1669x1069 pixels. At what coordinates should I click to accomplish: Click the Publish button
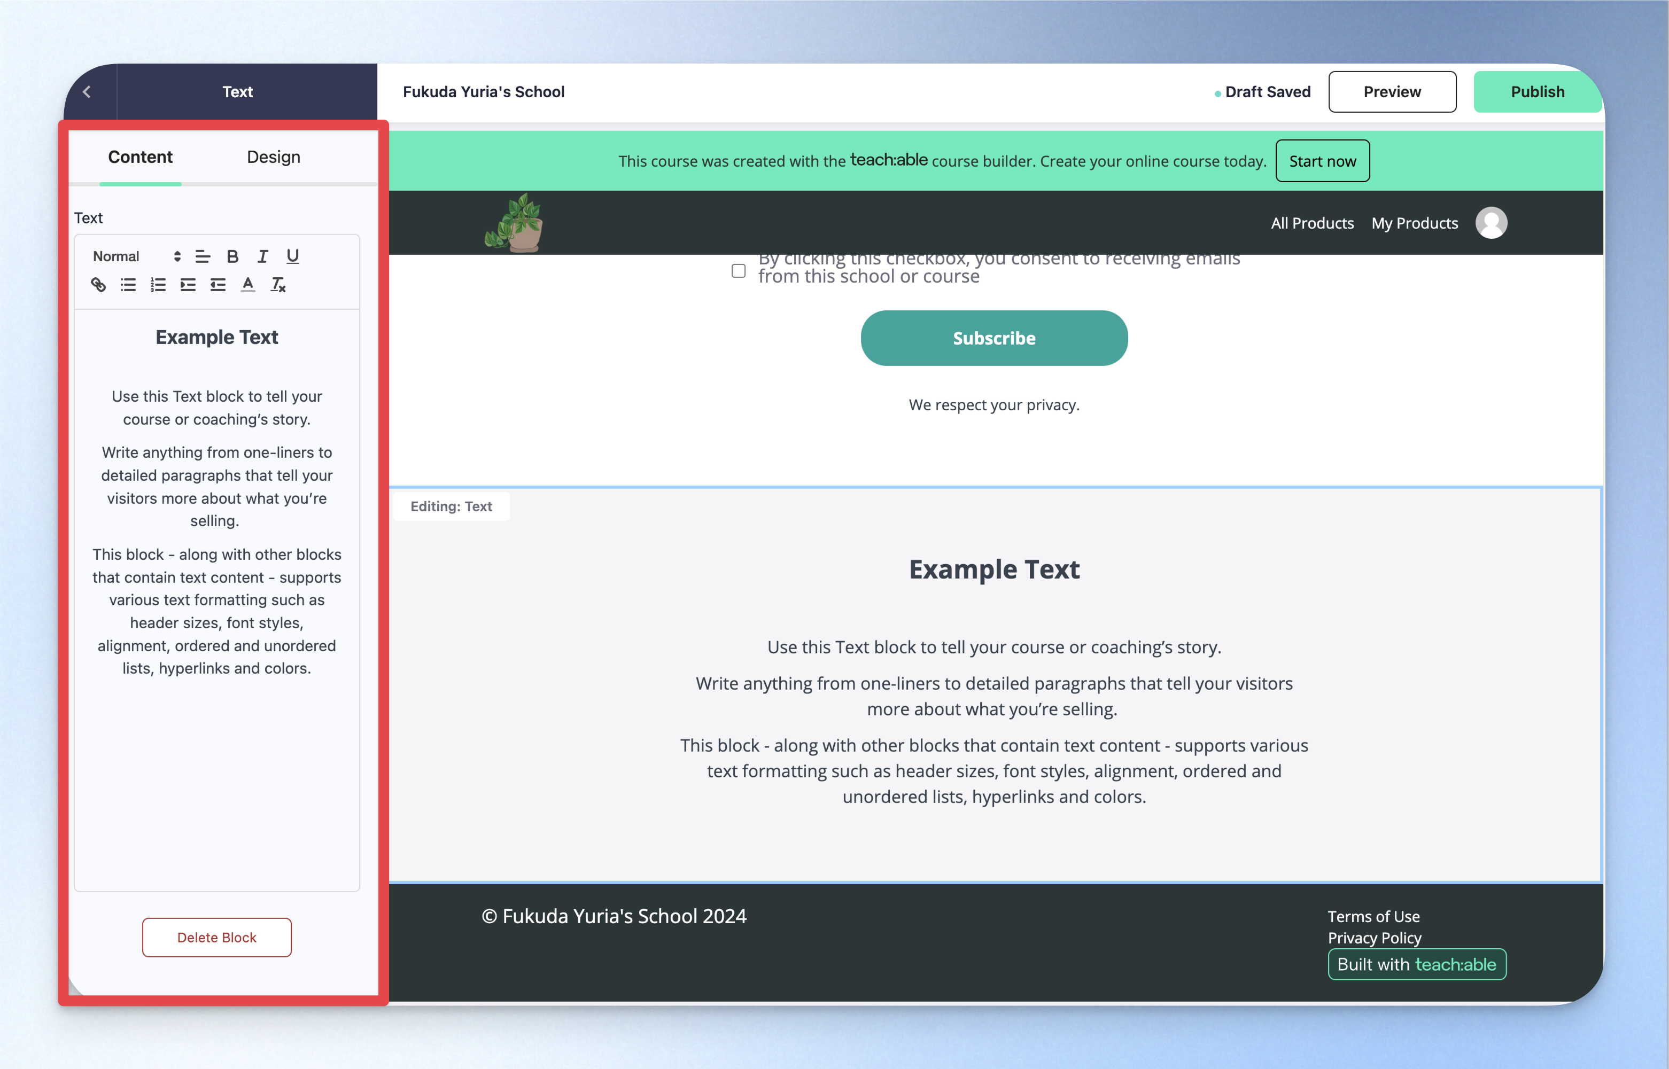pos(1537,92)
